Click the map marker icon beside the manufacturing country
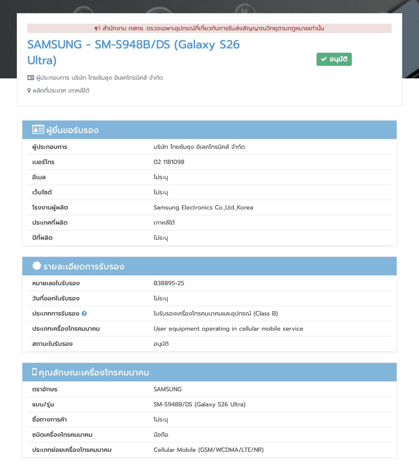The height and width of the screenshot is (465, 419). (29, 91)
